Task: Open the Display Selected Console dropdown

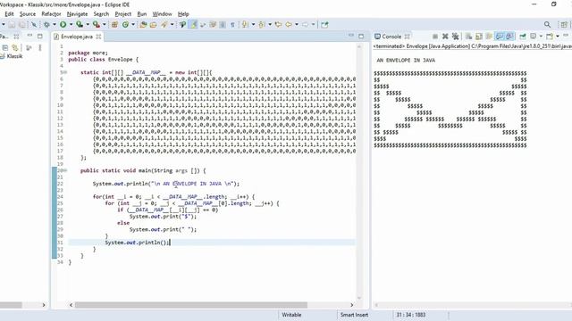Action: click(541, 37)
